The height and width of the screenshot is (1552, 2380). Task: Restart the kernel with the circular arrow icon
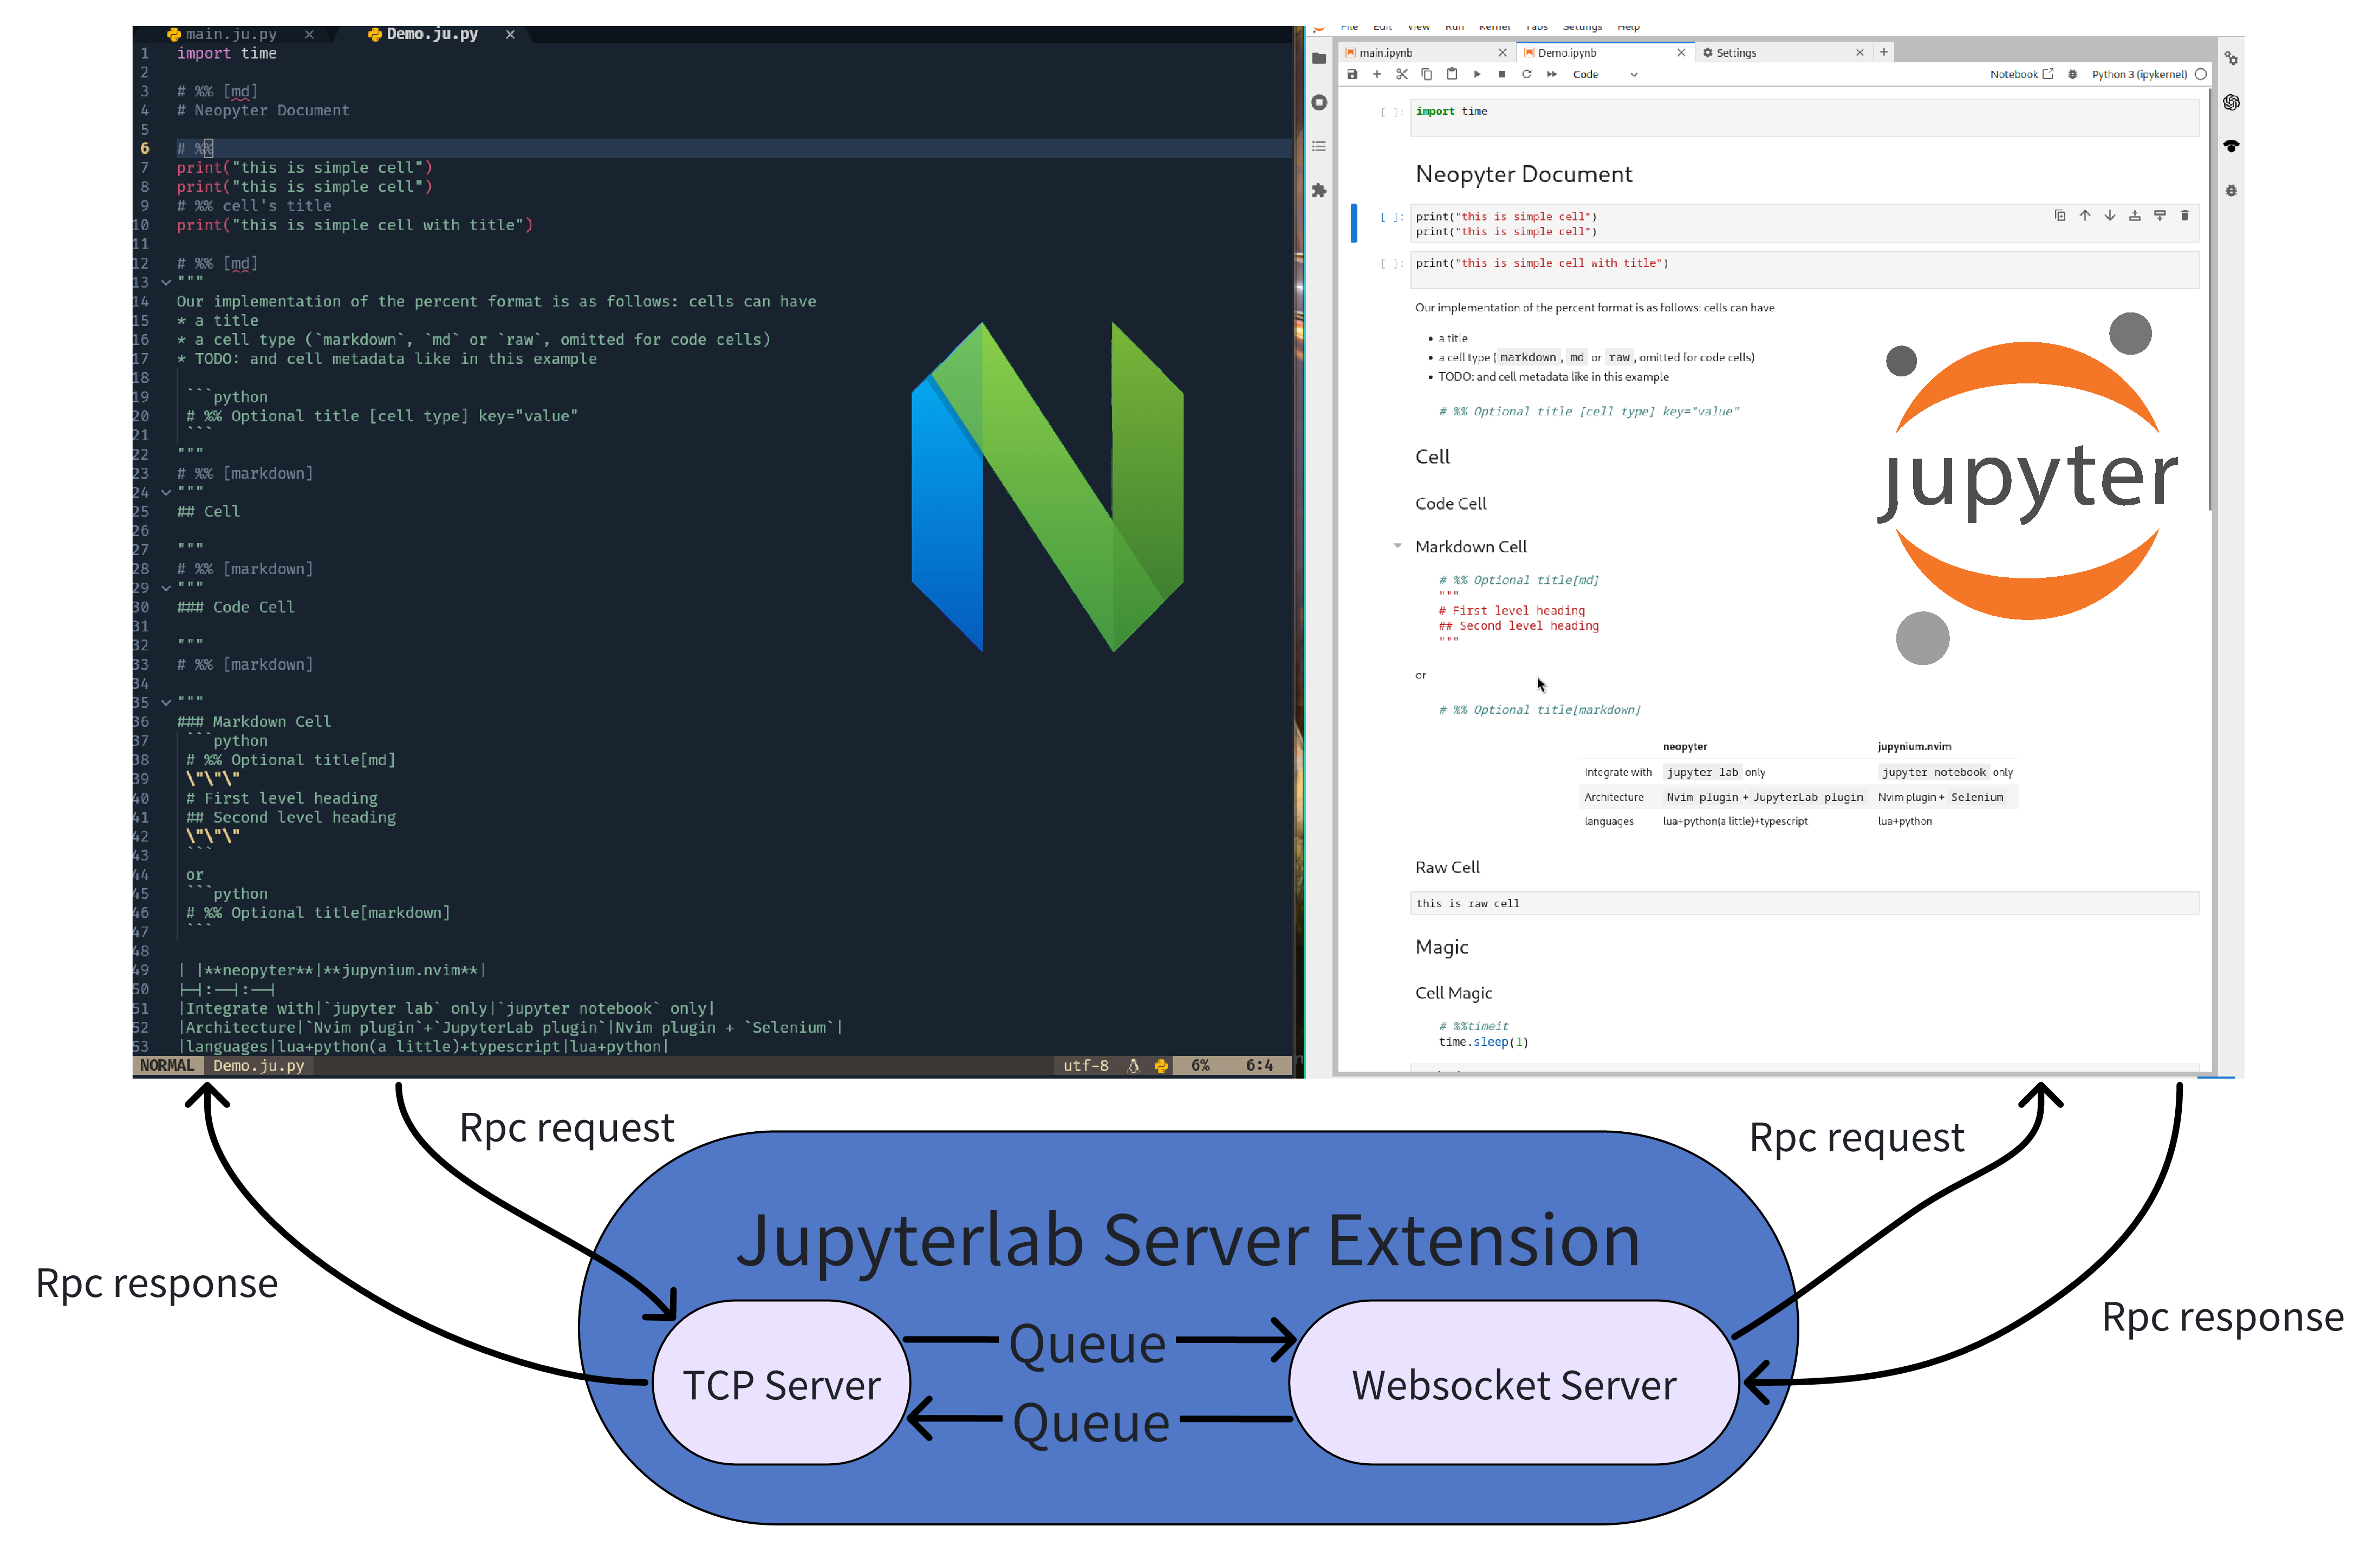pyautogui.click(x=1527, y=74)
